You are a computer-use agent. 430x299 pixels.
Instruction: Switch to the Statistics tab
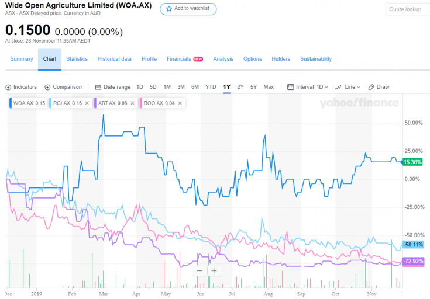77,59
